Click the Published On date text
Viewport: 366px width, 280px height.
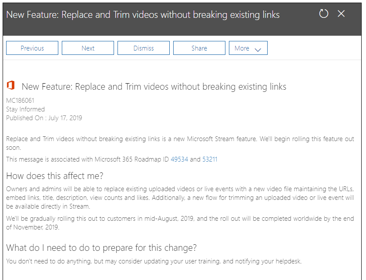[40, 118]
